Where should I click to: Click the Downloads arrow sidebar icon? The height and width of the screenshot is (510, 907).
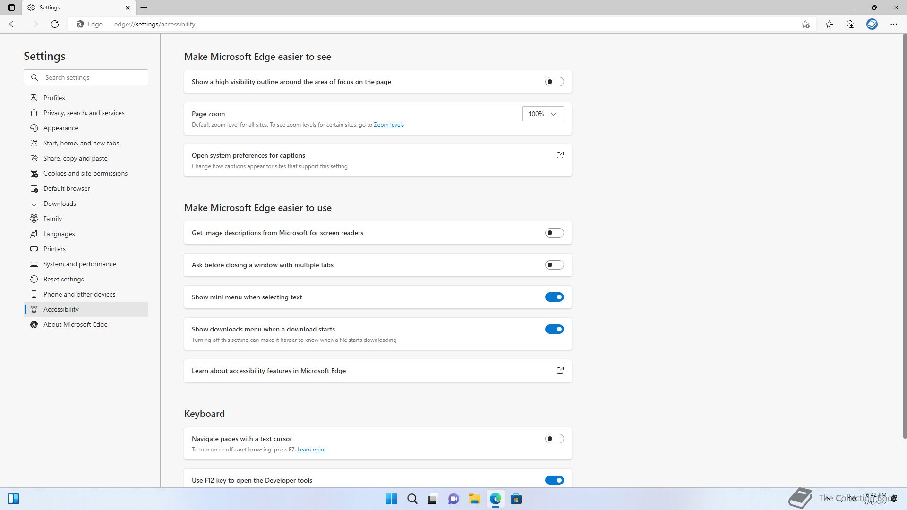(34, 204)
